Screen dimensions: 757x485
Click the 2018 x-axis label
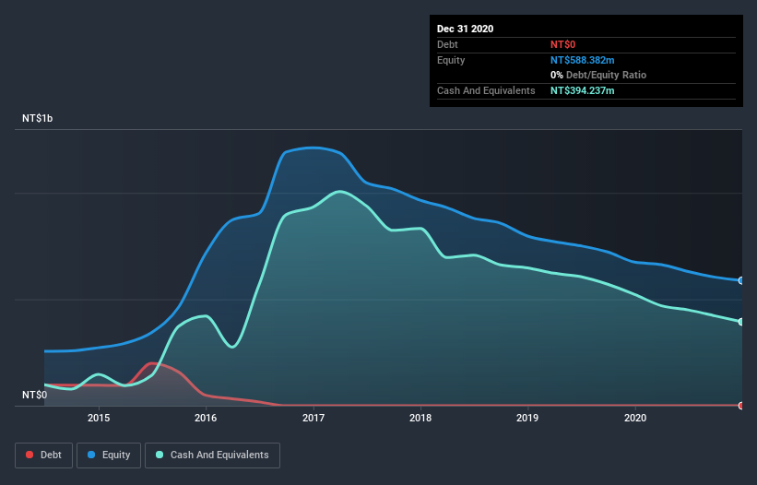[420, 418]
